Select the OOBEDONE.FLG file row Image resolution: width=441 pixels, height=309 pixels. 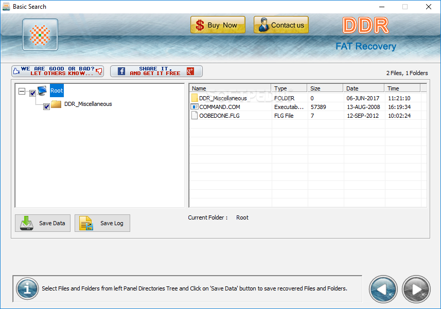(308, 116)
